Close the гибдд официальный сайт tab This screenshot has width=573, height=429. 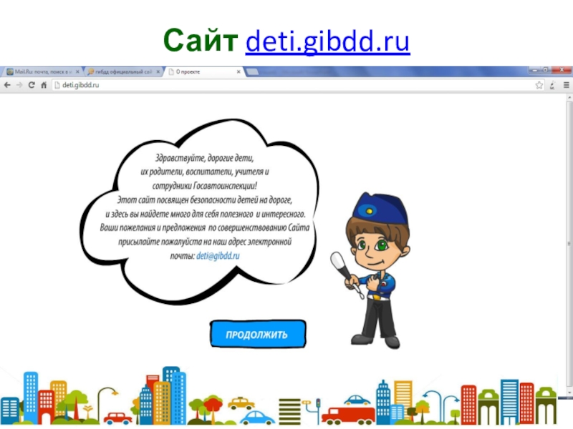pyautogui.click(x=158, y=72)
